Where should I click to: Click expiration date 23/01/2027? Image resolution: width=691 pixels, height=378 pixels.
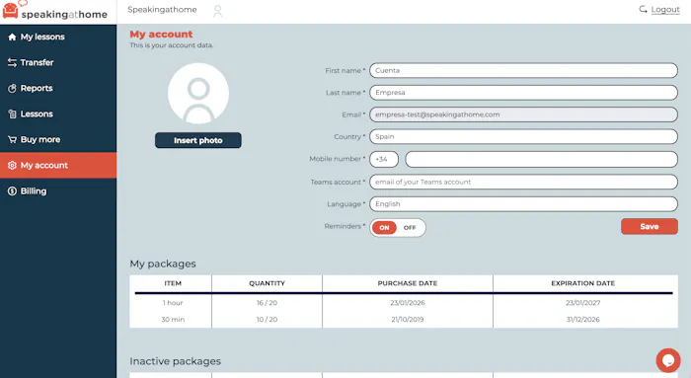tap(583, 303)
